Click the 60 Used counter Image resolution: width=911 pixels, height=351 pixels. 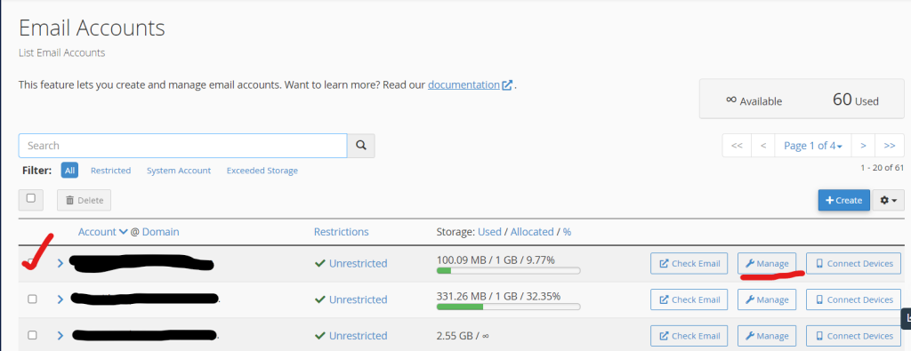coord(855,100)
